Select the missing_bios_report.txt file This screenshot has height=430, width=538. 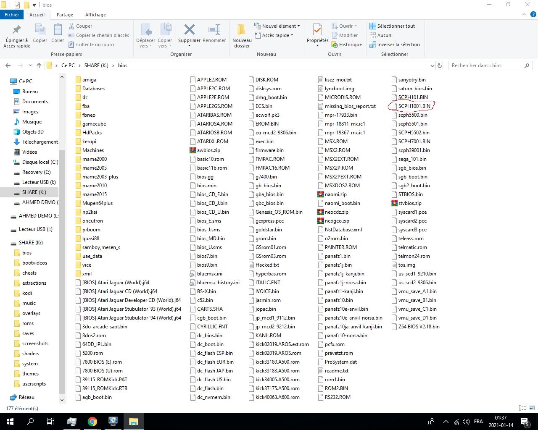(347, 106)
